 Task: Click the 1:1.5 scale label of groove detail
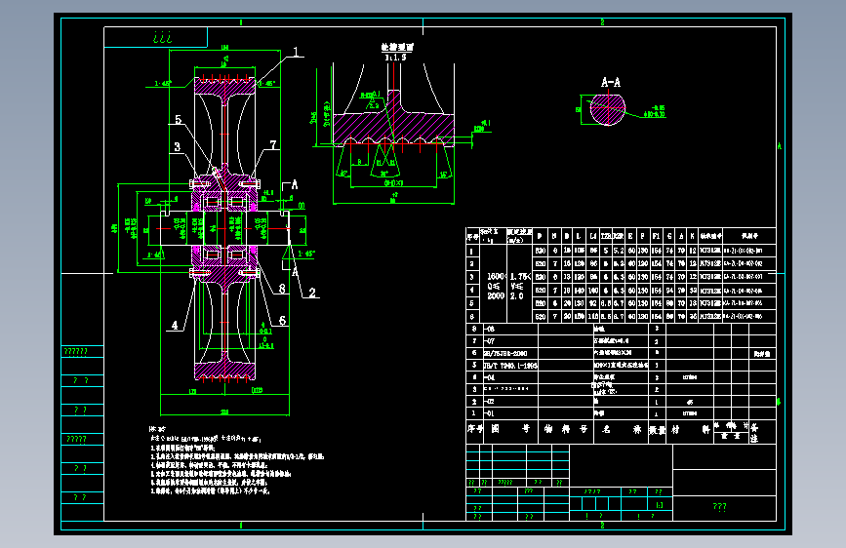pyautogui.click(x=395, y=58)
